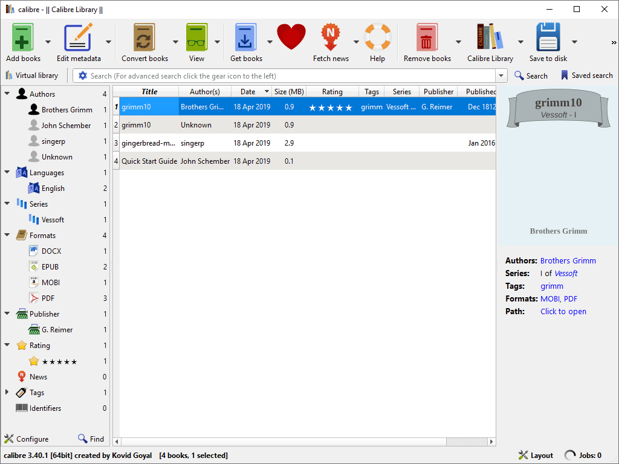Sort by the Author(s) column header
Screen dimensions: 619x464
click(x=204, y=92)
